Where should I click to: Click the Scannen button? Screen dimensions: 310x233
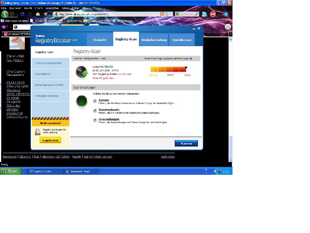coord(186,144)
